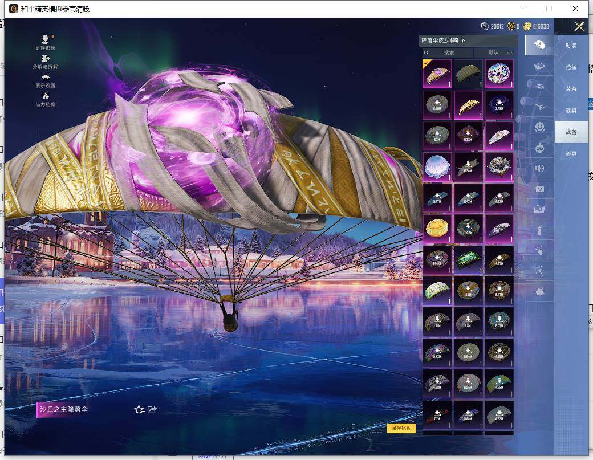Select the robot companion category icon
The height and width of the screenshot is (460, 593).
point(539,148)
